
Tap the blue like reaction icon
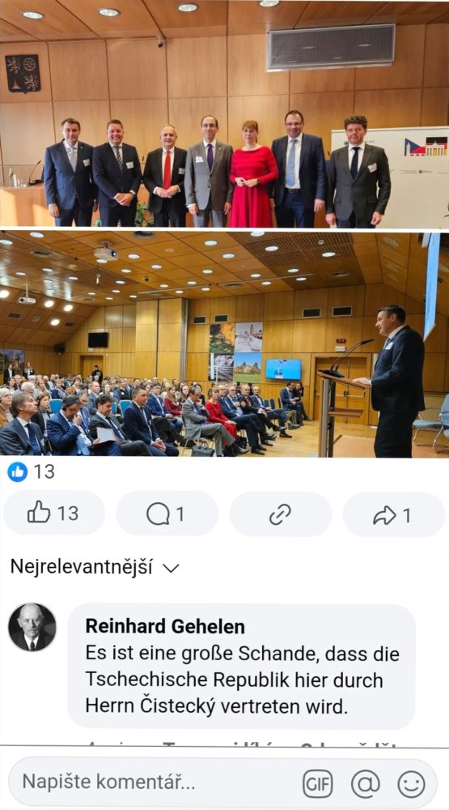(x=18, y=471)
